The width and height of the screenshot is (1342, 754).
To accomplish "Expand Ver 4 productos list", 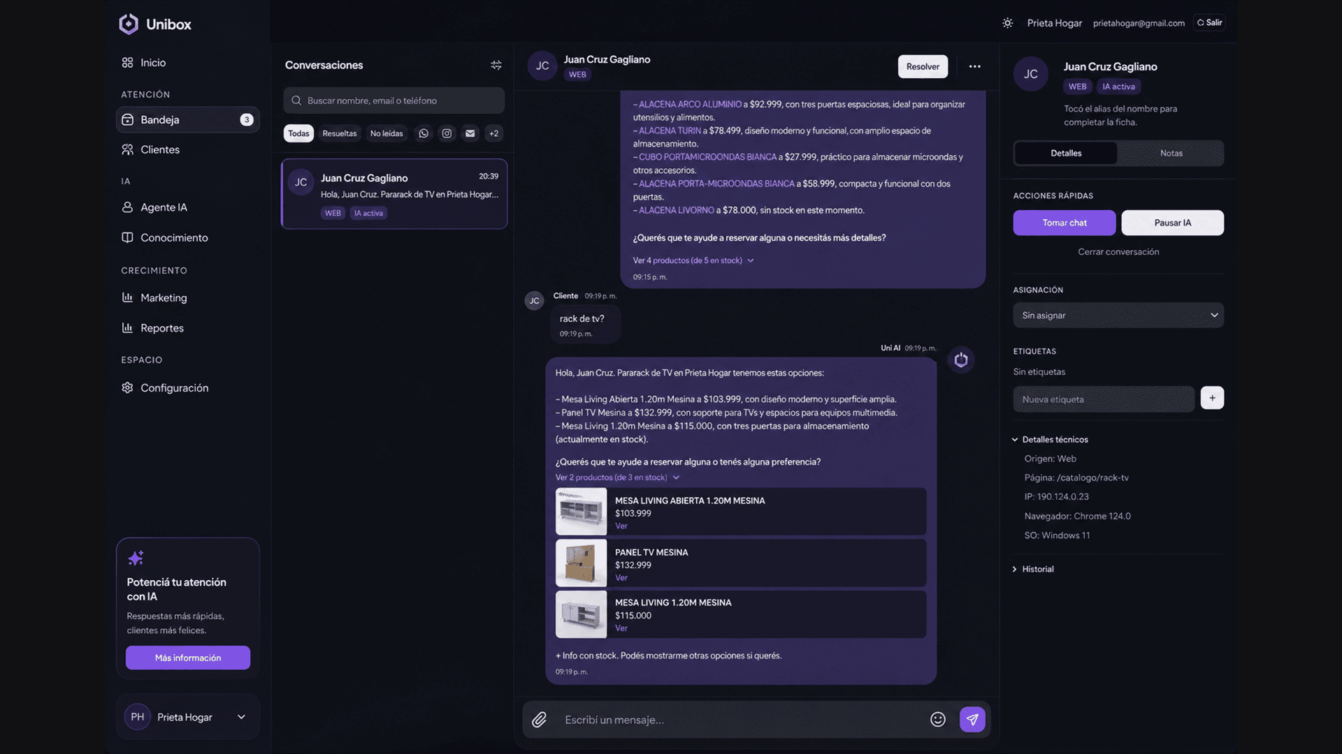I will (693, 260).
